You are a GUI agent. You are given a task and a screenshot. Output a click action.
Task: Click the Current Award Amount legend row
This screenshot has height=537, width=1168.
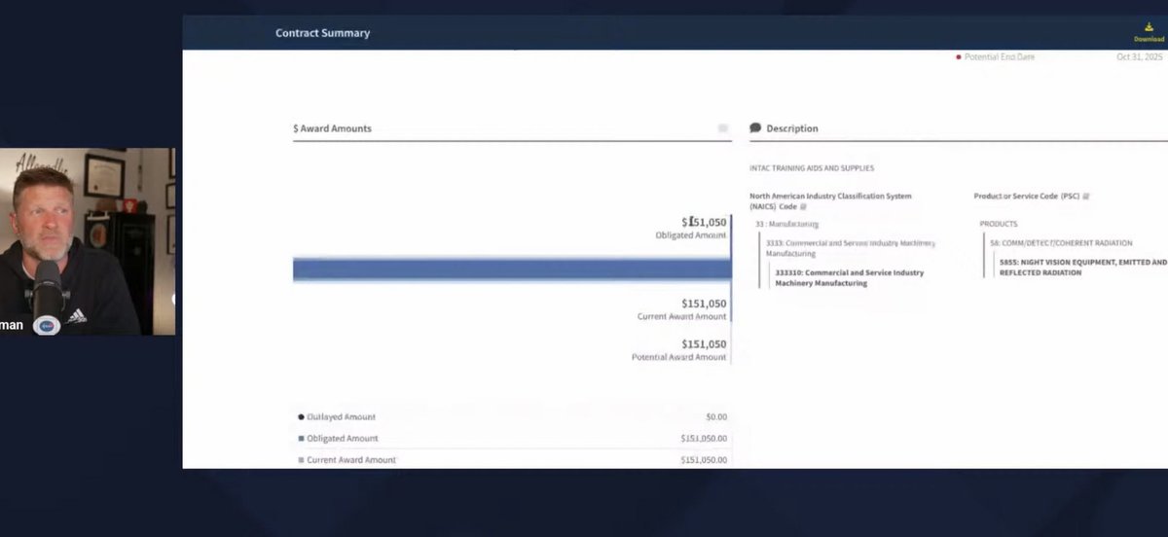pos(512,460)
